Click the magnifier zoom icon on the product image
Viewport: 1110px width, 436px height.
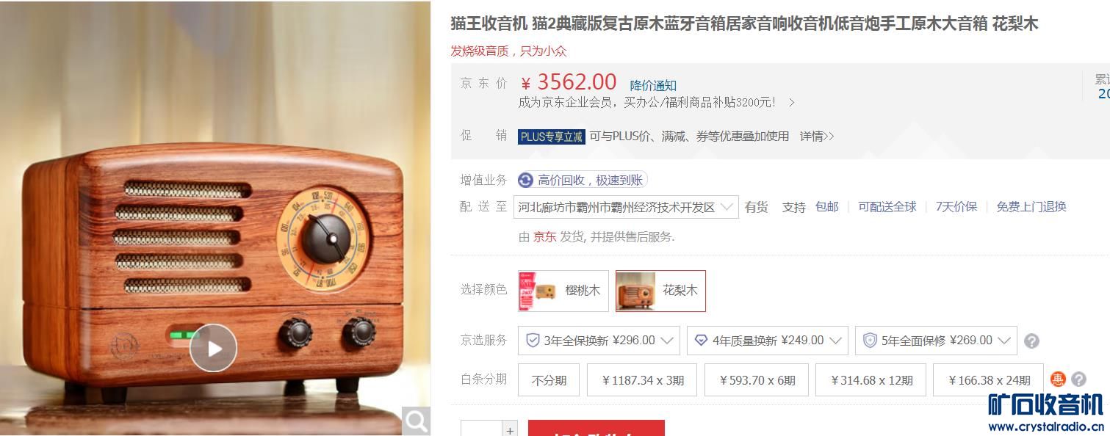click(x=417, y=421)
